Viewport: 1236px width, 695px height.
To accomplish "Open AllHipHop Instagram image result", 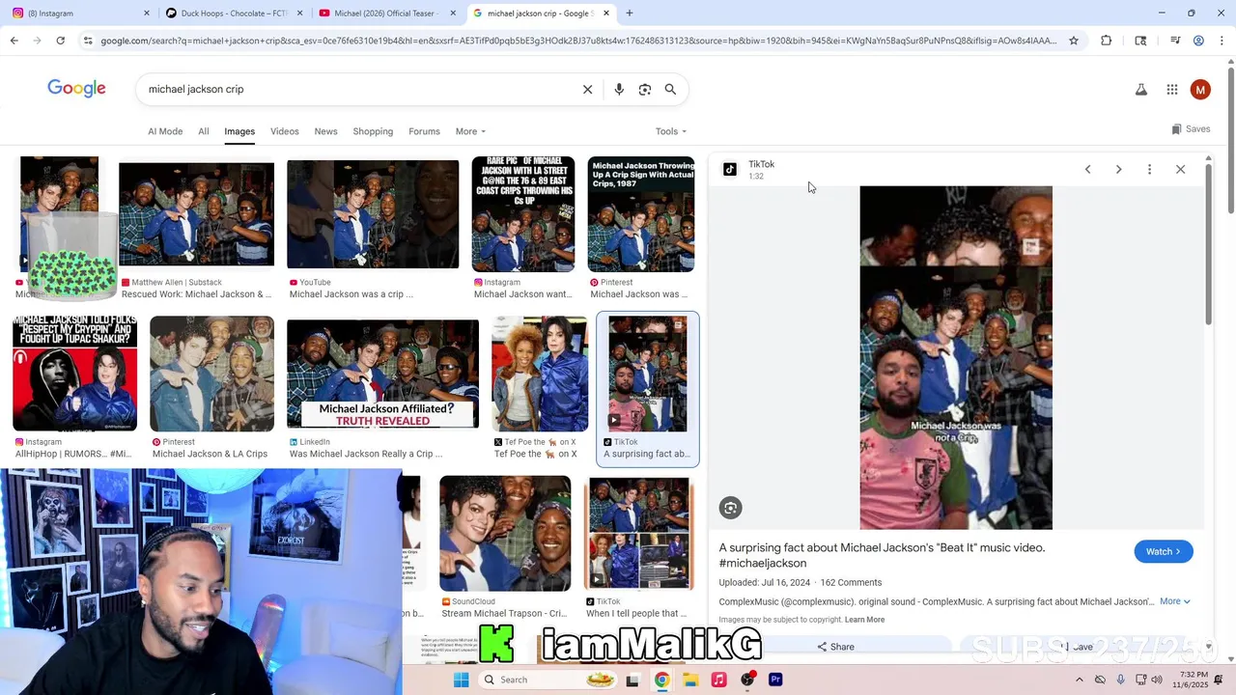I will pyautogui.click(x=74, y=374).
